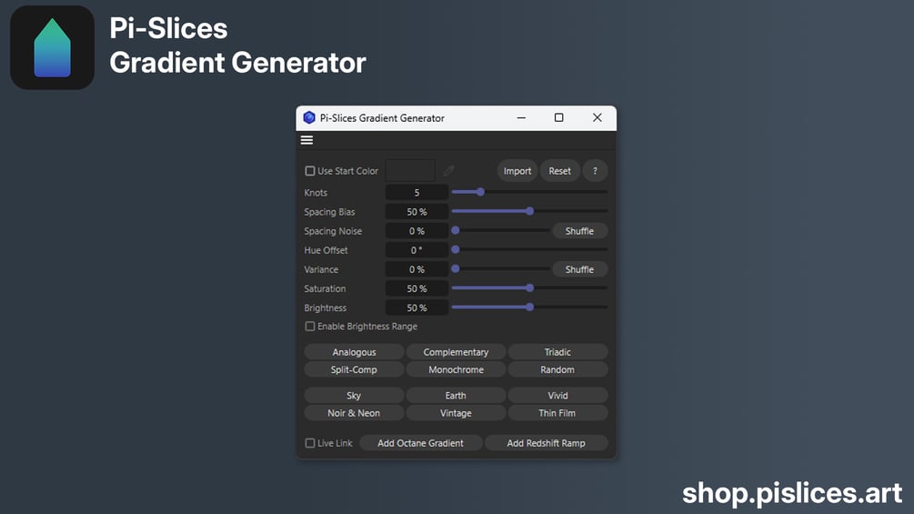Image resolution: width=914 pixels, height=514 pixels.
Task: Click the Spacing Bias slider handle
Action: (529, 211)
